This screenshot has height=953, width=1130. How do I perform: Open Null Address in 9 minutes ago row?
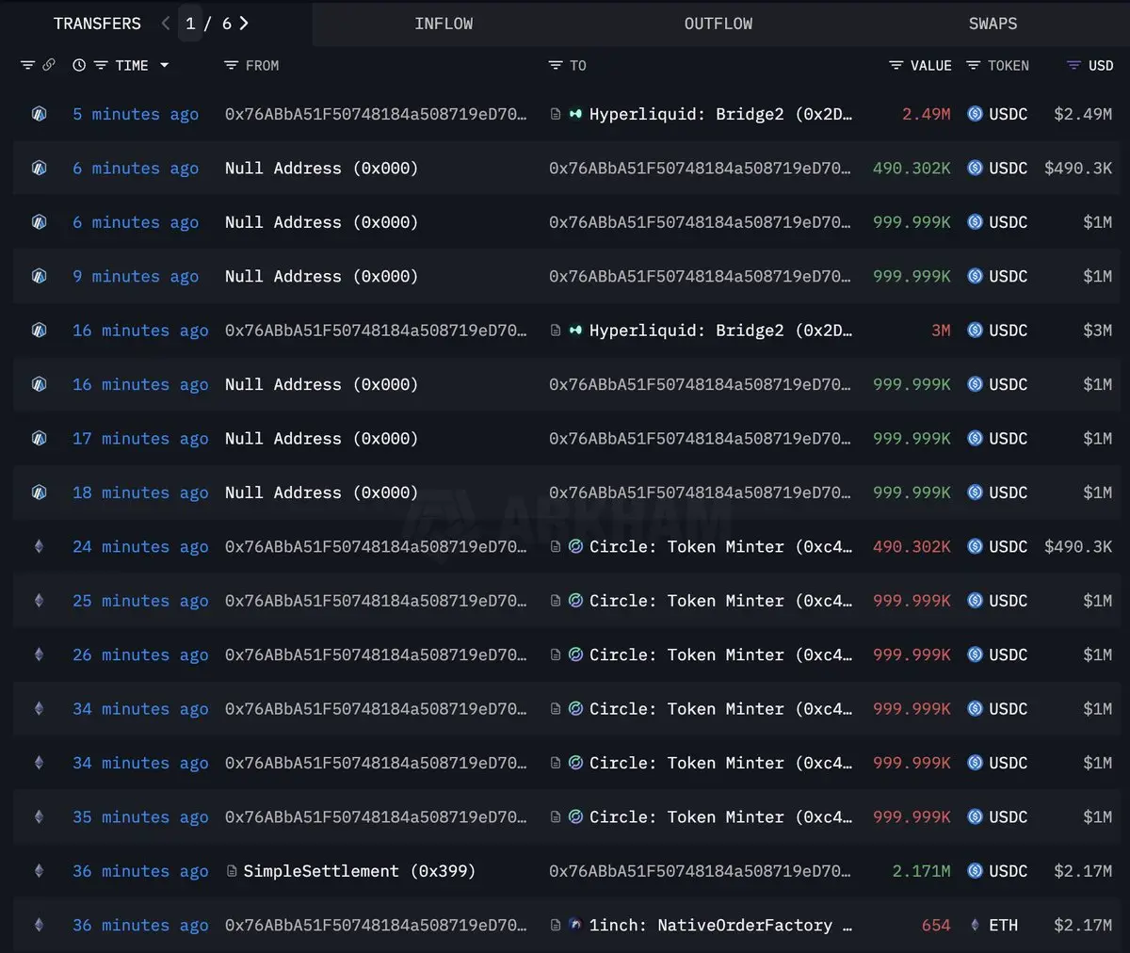(321, 276)
